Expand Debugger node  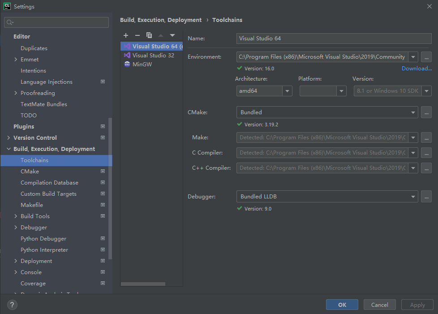coord(16,227)
